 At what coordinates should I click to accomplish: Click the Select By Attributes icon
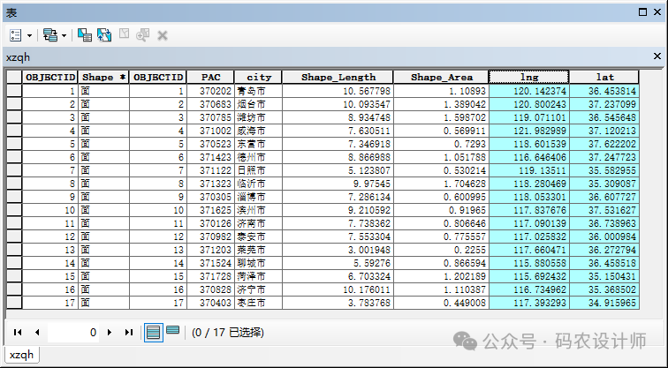pos(85,34)
